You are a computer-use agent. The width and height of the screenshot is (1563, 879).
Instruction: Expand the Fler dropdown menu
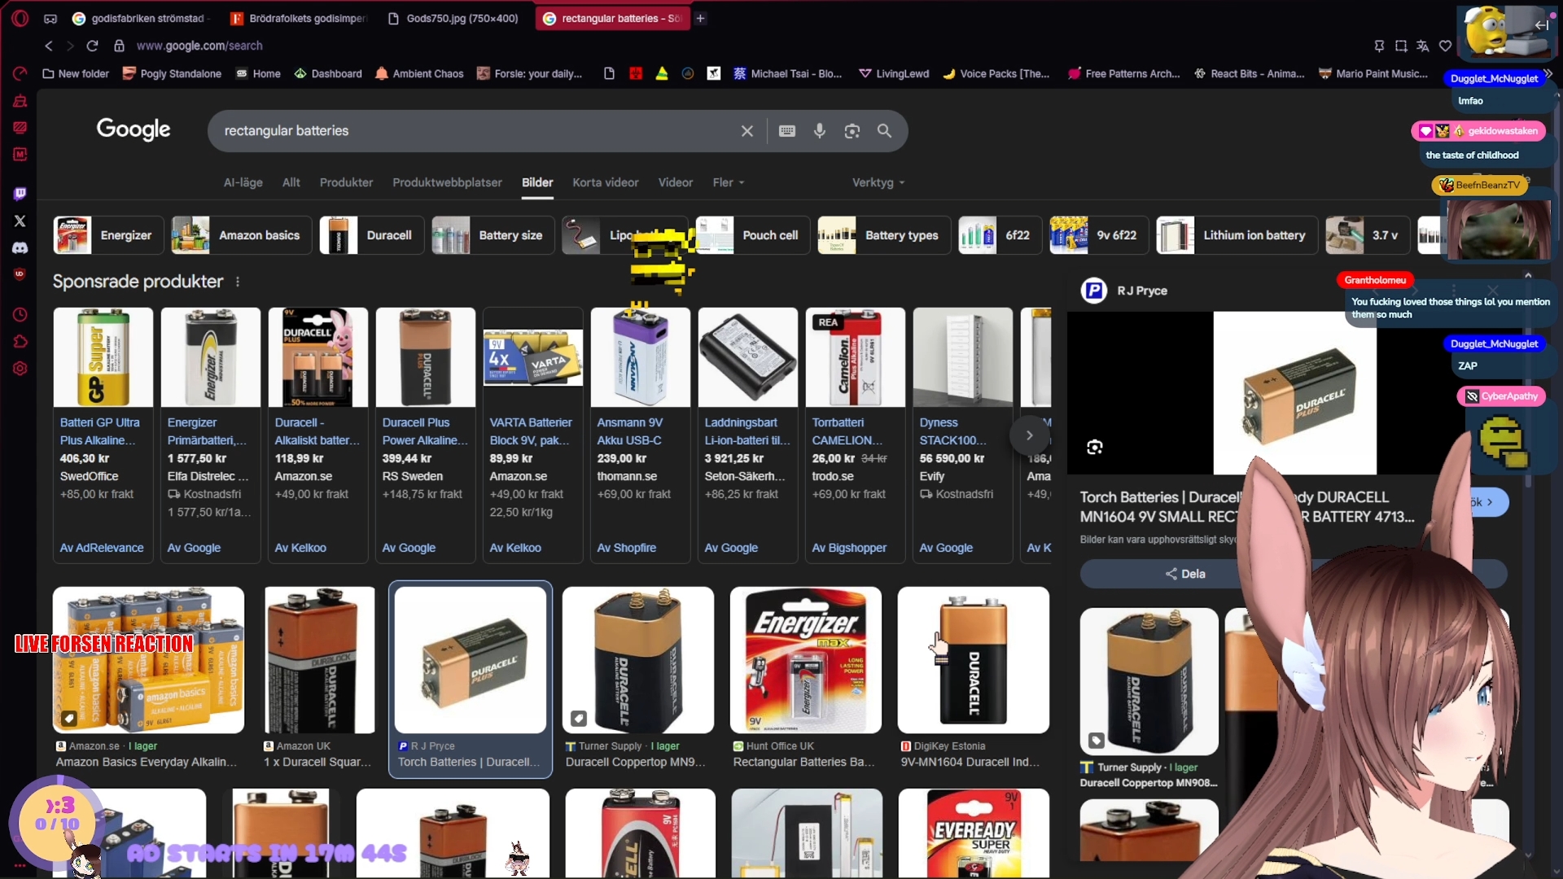tap(728, 182)
